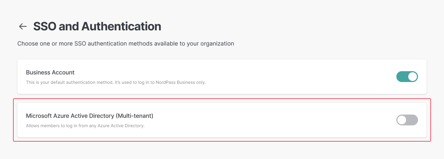Go back using the left arrow icon
The height and width of the screenshot is (159, 444).
pyautogui.click(x=23, y=26)
